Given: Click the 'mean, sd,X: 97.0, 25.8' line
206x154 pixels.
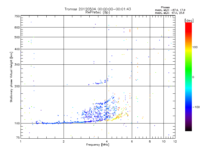Looking at the screenshot, I should click(170, 13).
